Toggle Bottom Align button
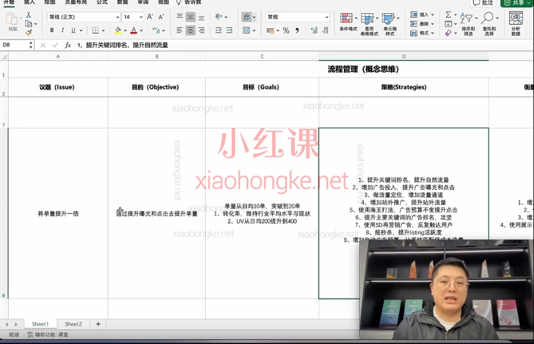The width and height of the screenshot is (534, 344). pos(202,17)
